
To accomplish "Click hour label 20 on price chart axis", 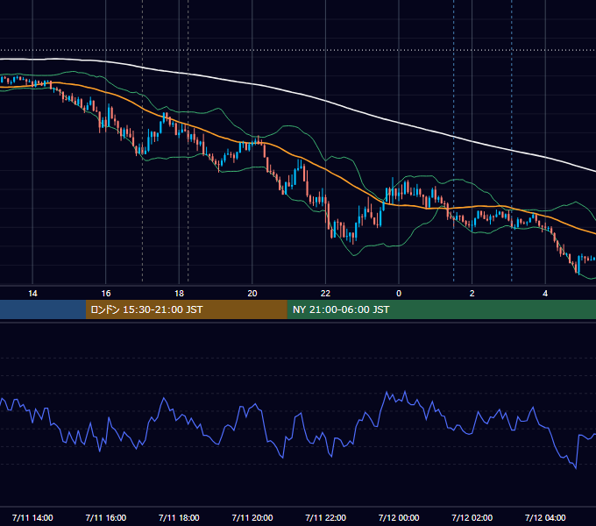I will pos(252,294).
